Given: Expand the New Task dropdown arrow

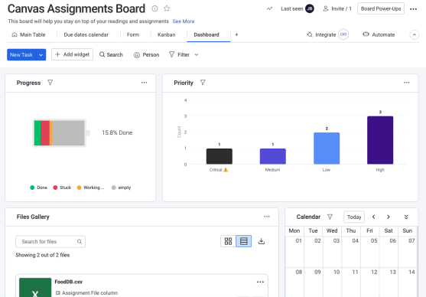Looking at the screenshot, I should click(41, 54).
